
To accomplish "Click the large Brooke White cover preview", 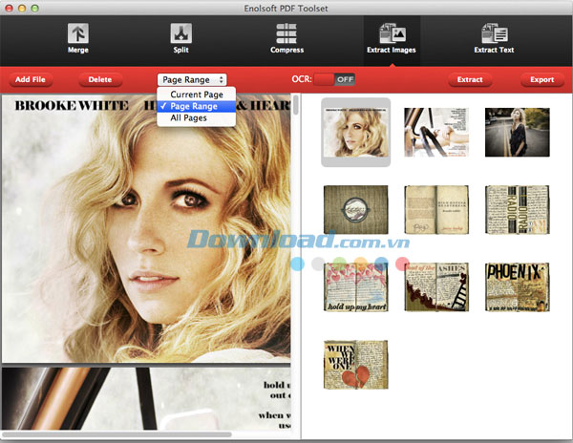I will (x=146, y=228).
